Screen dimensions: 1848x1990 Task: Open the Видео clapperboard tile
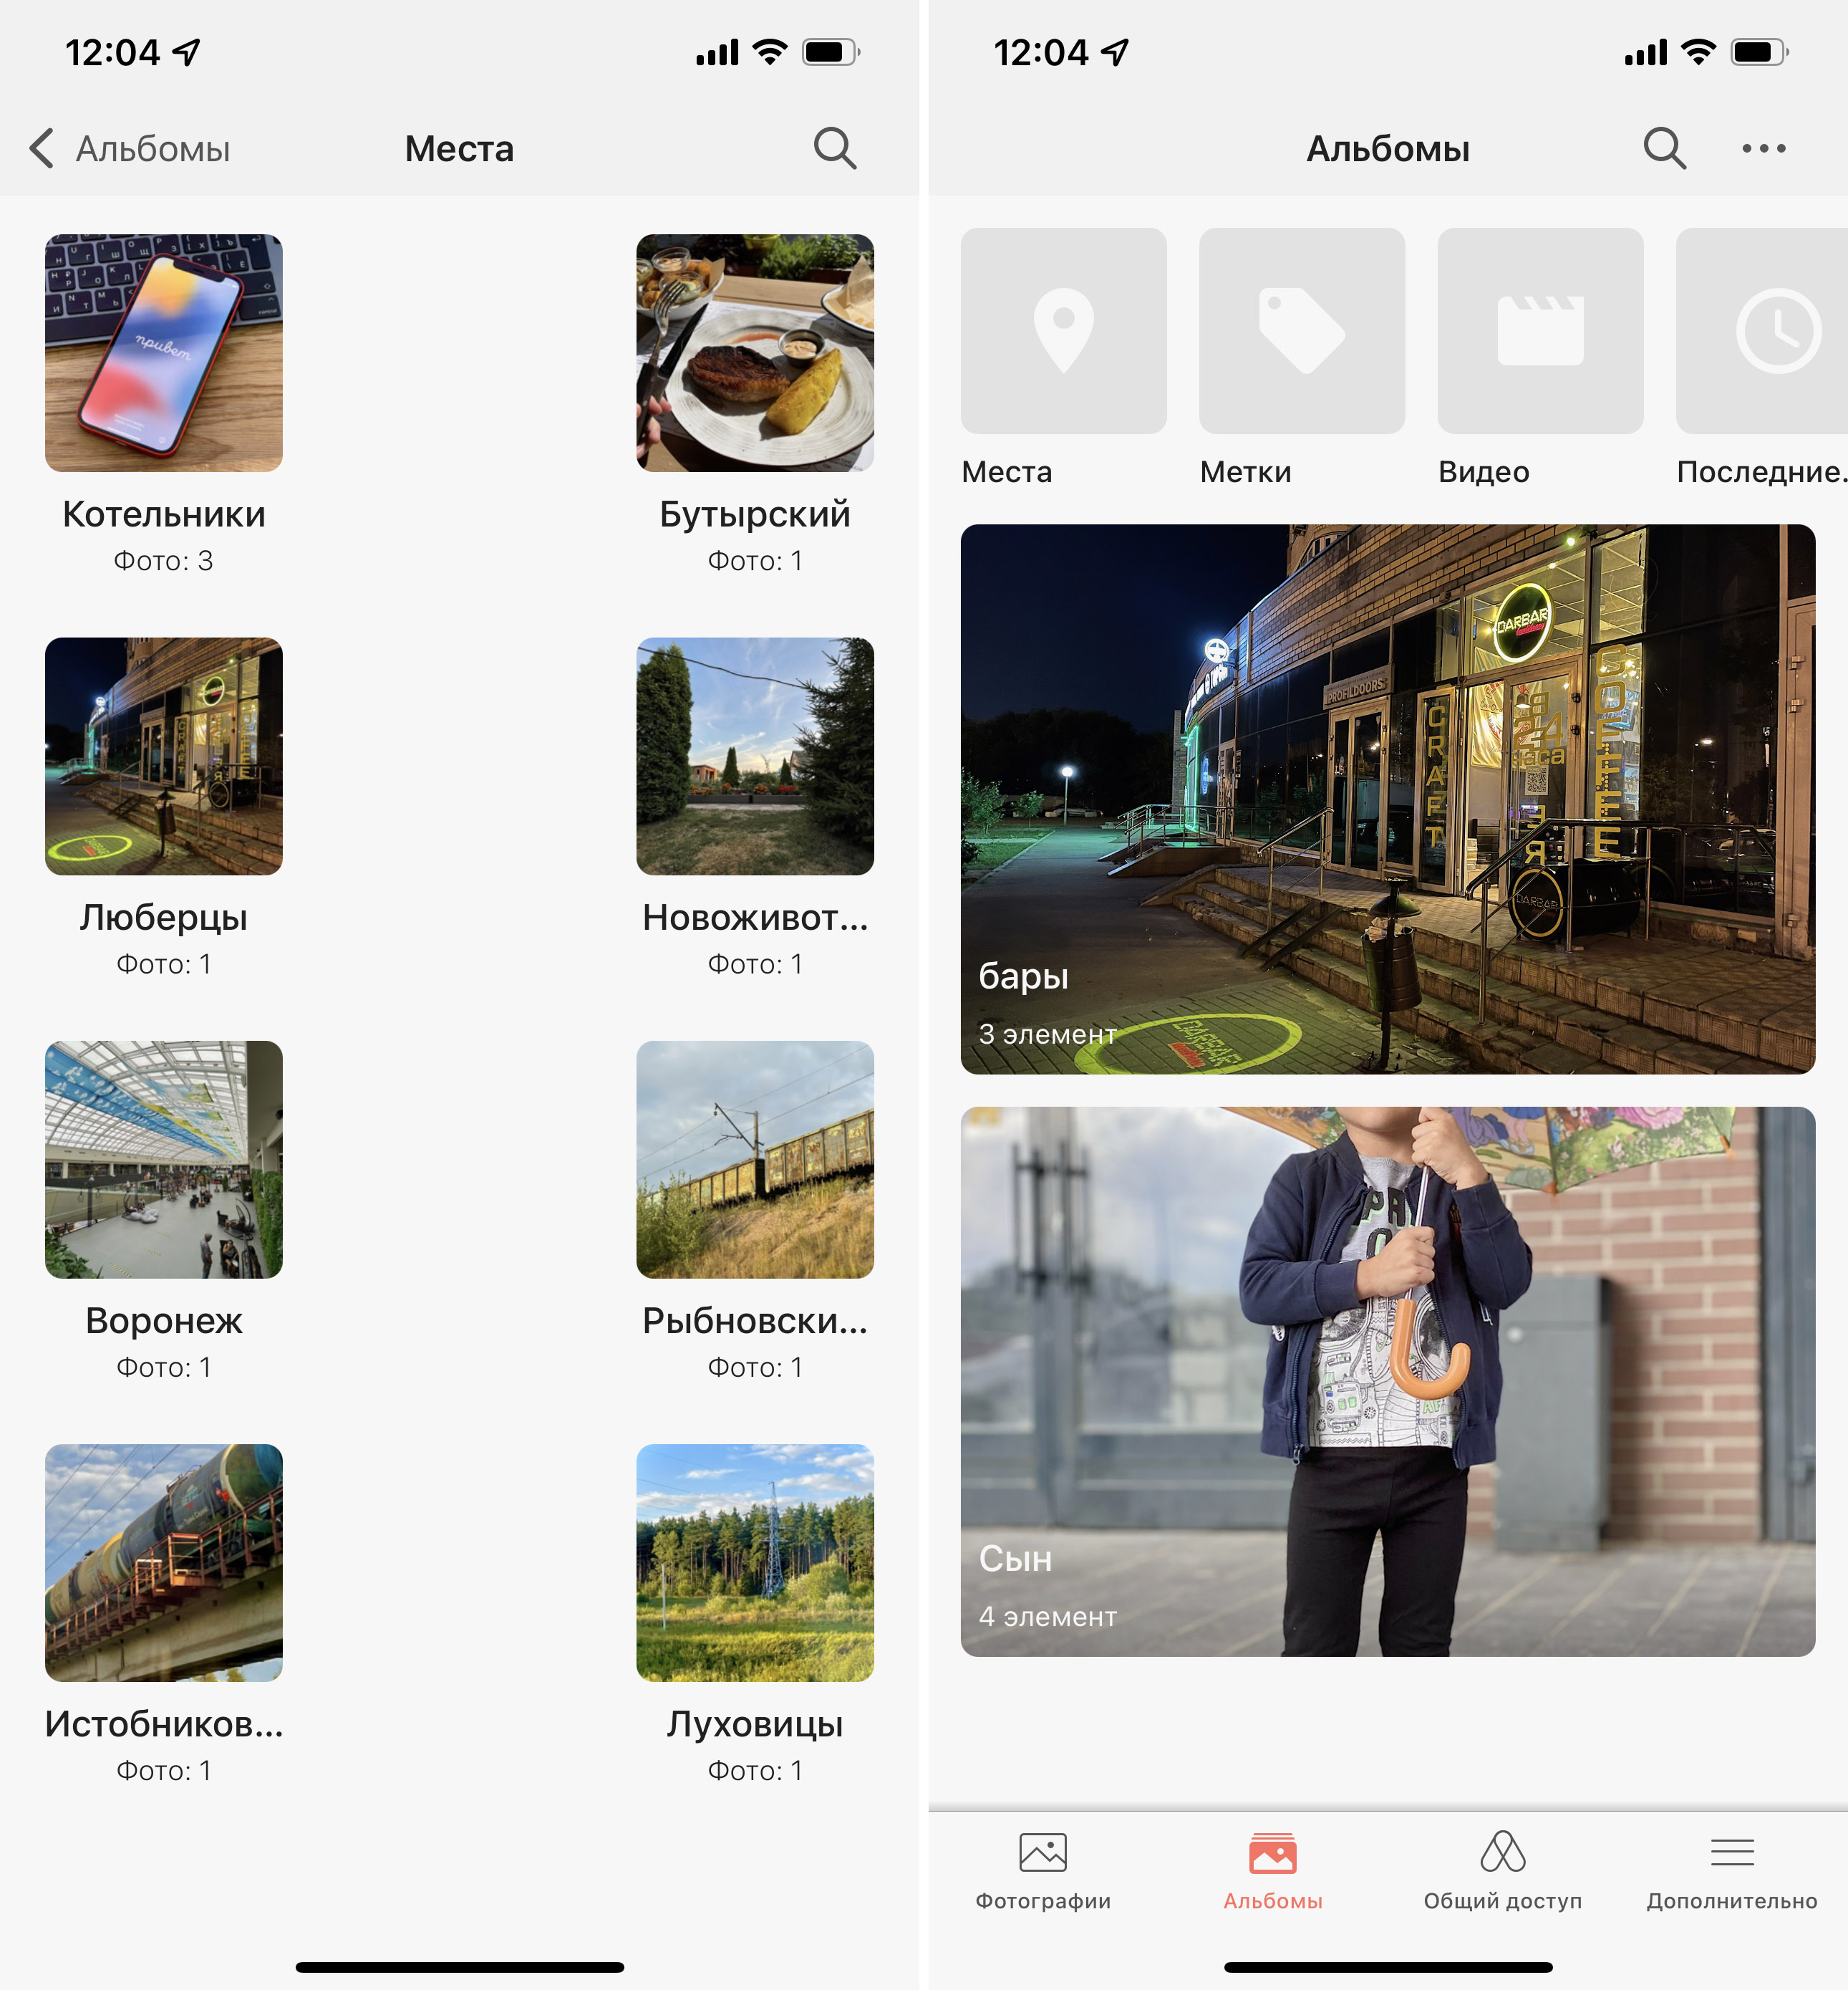[1540, 331]
